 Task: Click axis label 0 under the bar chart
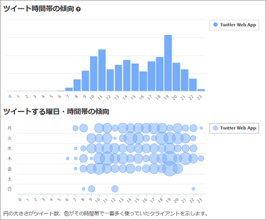click(10, 96)
